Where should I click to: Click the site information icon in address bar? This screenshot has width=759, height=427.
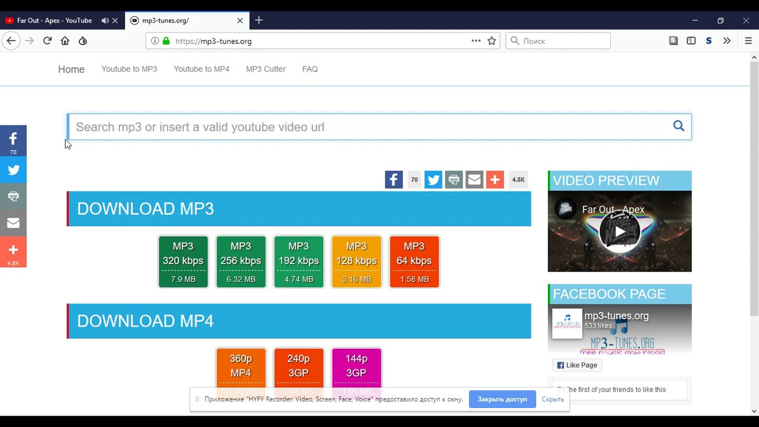(155, 41)
